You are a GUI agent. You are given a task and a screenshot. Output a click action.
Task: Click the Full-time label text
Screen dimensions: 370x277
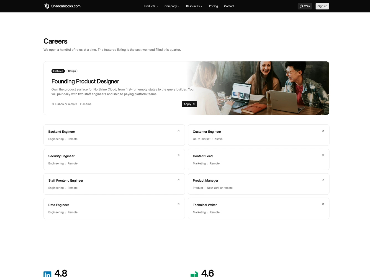pyautogui.click(x=86, y=104)
